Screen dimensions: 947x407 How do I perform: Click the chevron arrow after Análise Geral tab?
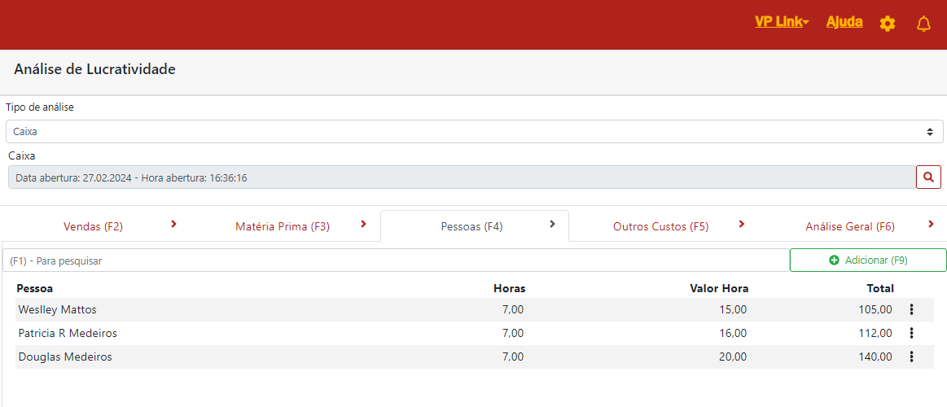931,224
